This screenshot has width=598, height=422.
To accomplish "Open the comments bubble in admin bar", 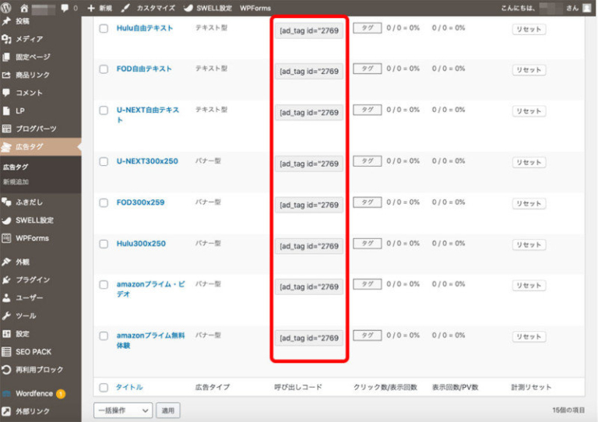I will (65, 8).
